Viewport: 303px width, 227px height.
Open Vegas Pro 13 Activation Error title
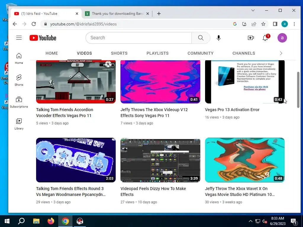[232, 110]
